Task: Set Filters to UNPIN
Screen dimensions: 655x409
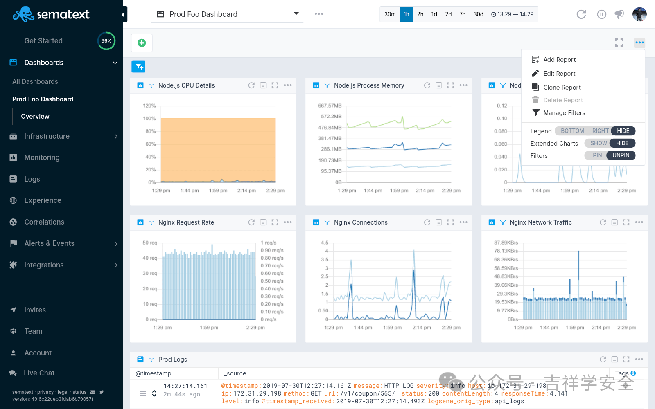Action: coord(621,155)
